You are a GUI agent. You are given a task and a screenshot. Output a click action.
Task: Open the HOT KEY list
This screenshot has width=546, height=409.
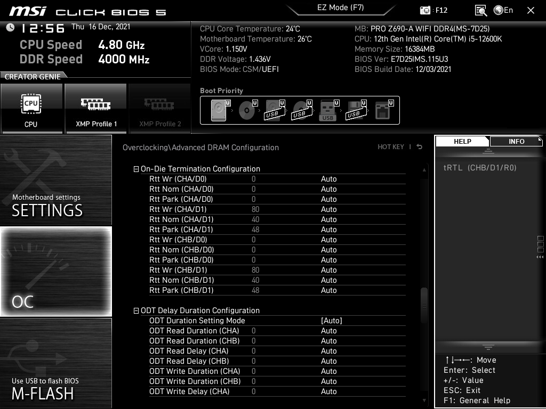(x=391, y=147)
